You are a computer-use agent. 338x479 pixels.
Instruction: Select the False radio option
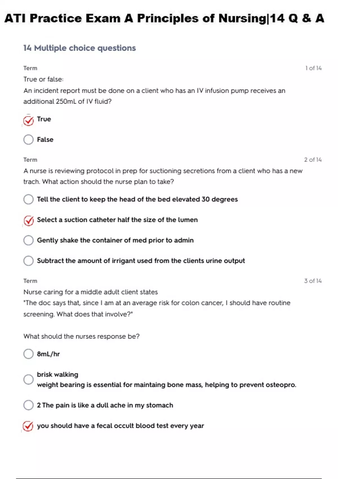(x=28, y=139)
